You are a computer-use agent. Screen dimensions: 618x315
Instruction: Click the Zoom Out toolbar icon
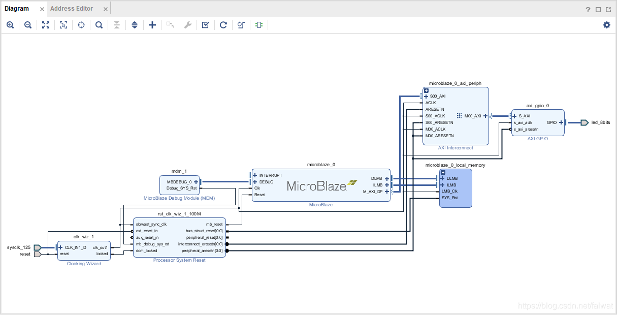pos(28,25)
